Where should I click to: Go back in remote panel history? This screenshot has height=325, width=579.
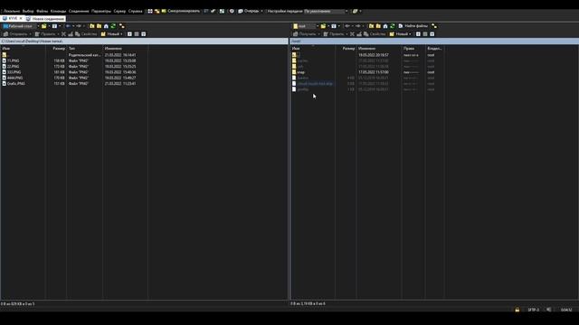pyautogui.click(x=347, y=26)
